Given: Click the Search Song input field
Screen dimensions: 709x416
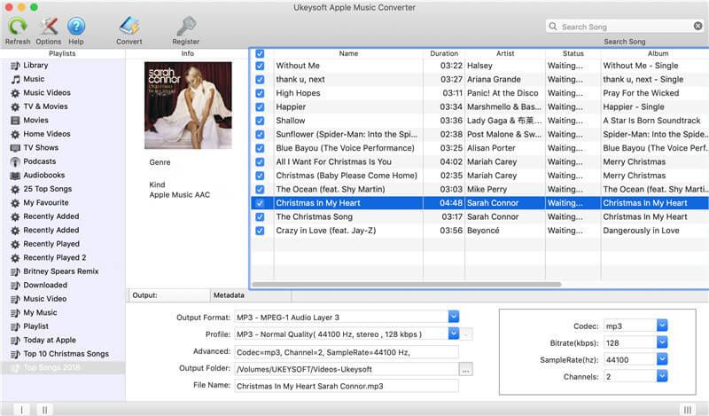Looking at the screenshot, I should pyautogui.click(x=626, y=27).
